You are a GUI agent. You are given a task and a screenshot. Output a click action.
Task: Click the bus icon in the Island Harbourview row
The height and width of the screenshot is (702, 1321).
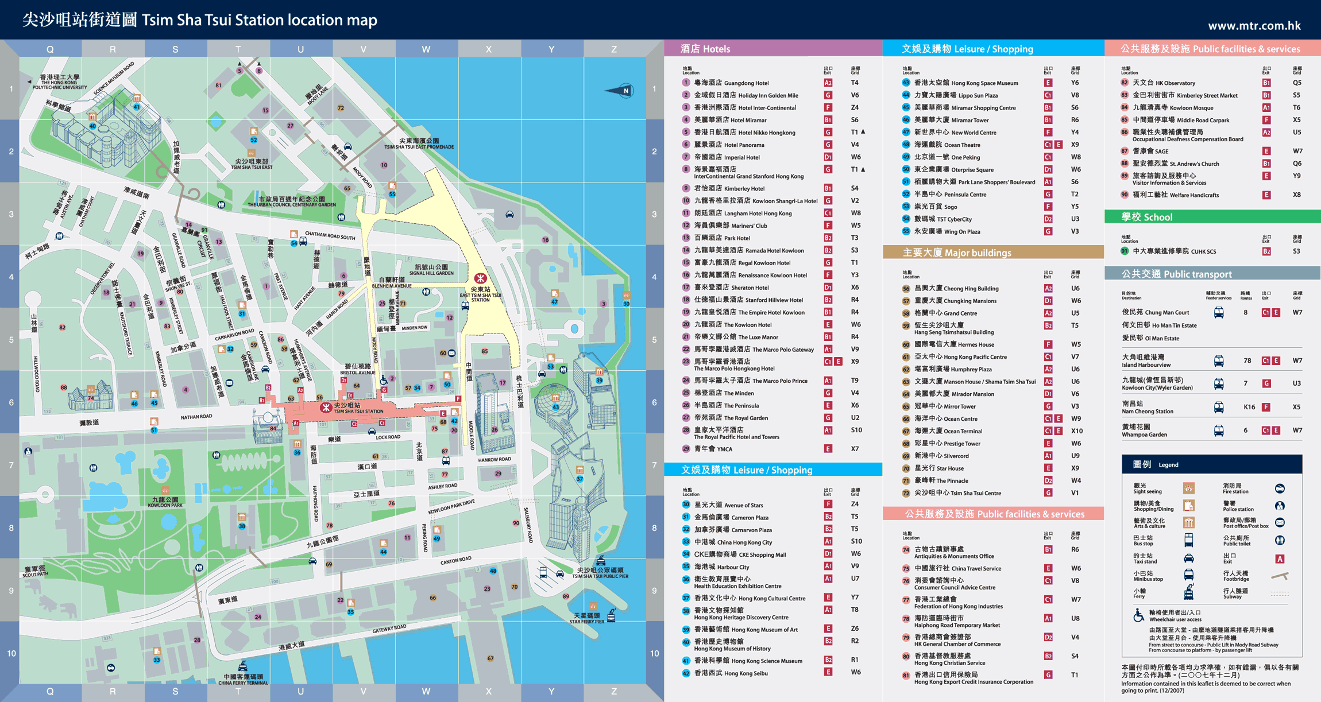(1218, 361)
